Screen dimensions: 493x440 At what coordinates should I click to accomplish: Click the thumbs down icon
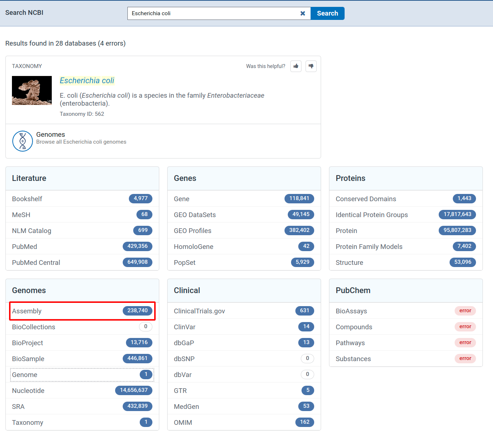click(x=311, y=66)
